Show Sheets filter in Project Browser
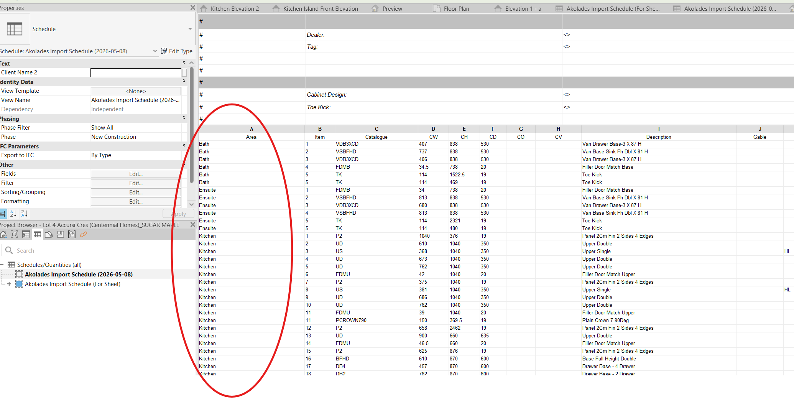794x398 pixels. tap(49, 234)
